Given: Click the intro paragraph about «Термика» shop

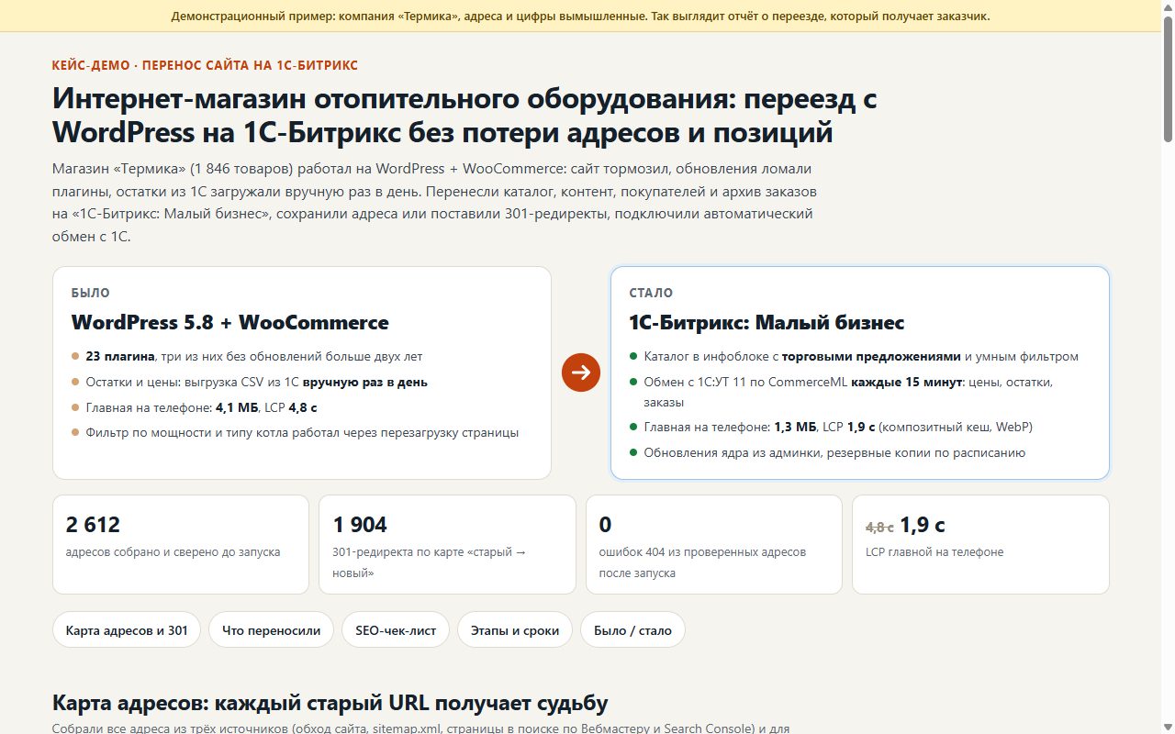Looking at the screenshot, I should [433, 203].
